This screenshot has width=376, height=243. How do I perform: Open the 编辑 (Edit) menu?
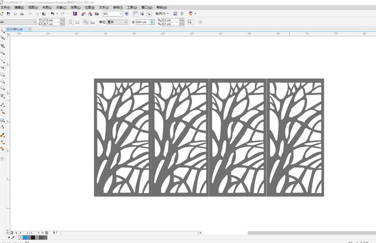tap(19, 7)
